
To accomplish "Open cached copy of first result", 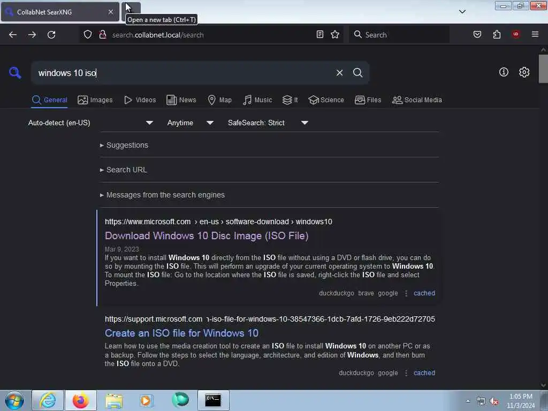I will [x=424, y=293].
